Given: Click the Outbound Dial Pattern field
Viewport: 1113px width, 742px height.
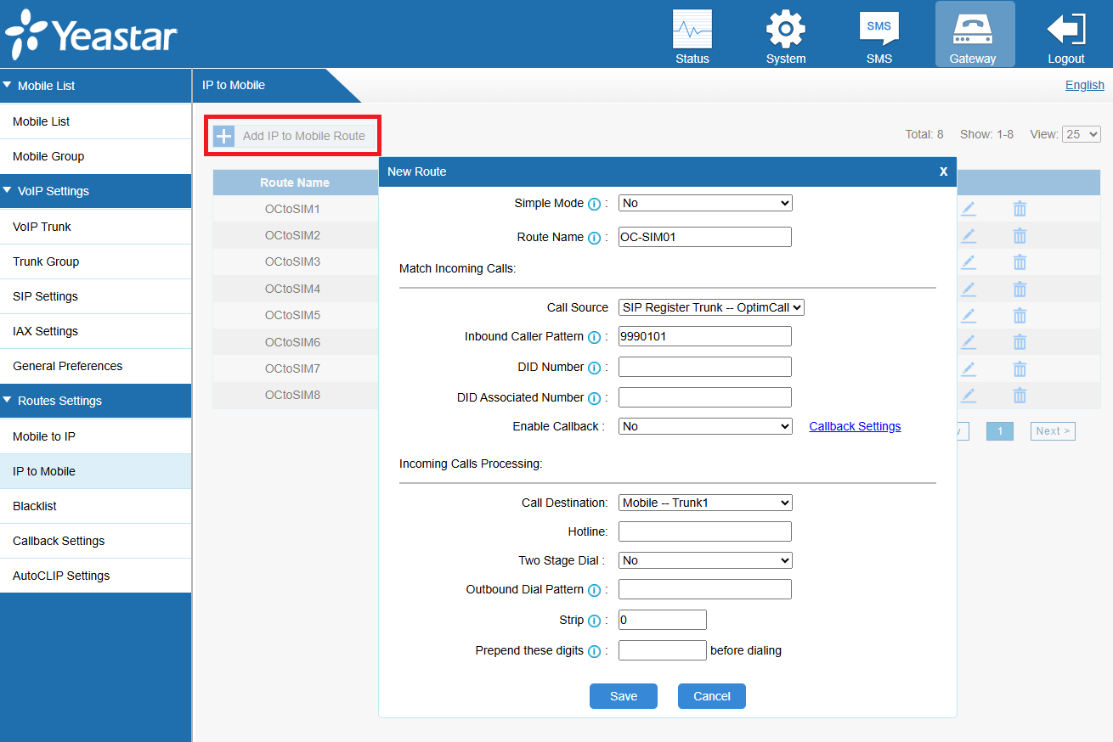Looking at the screenshot, I should click(705, 589).
